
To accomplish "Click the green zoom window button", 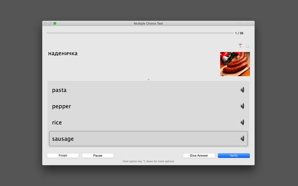I will [55, 23].
